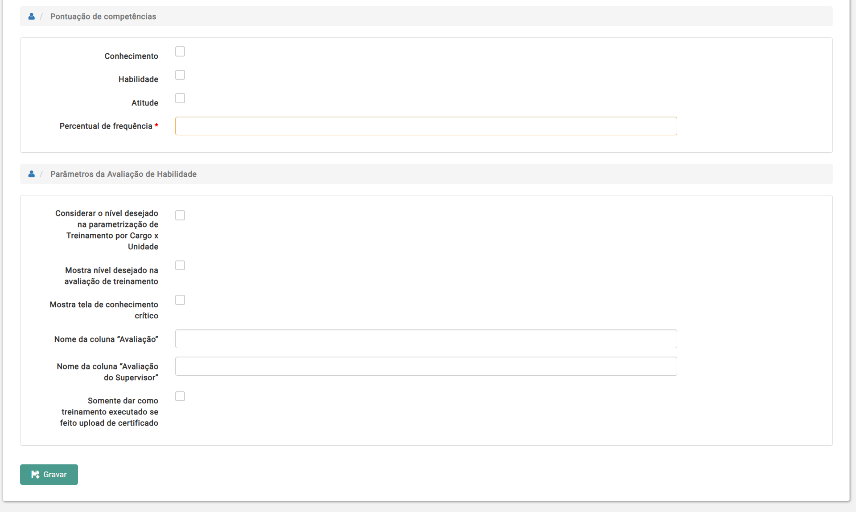Enable upload de certificado requirement checkbox

180,397
